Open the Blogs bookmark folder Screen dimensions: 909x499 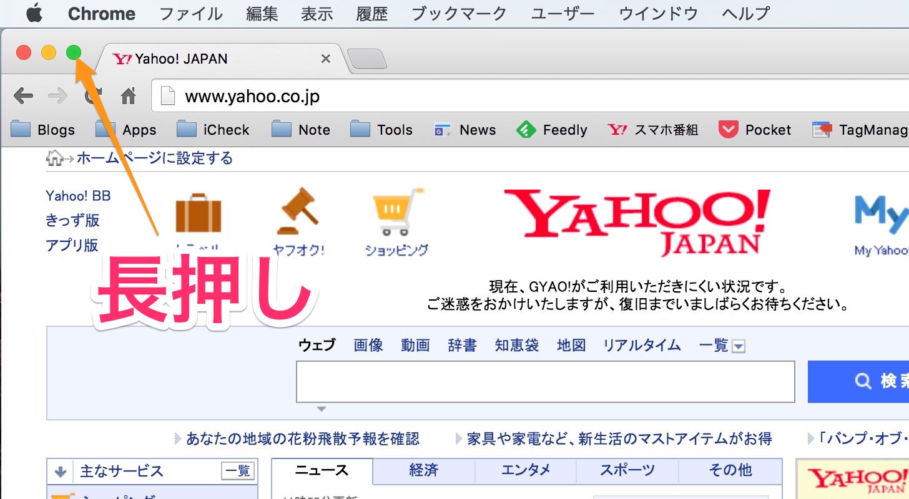(x=43, y=130)
